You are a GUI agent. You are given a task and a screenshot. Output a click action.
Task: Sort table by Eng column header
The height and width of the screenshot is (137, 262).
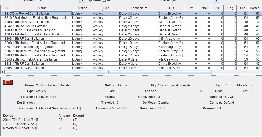(x=230, y=8)
